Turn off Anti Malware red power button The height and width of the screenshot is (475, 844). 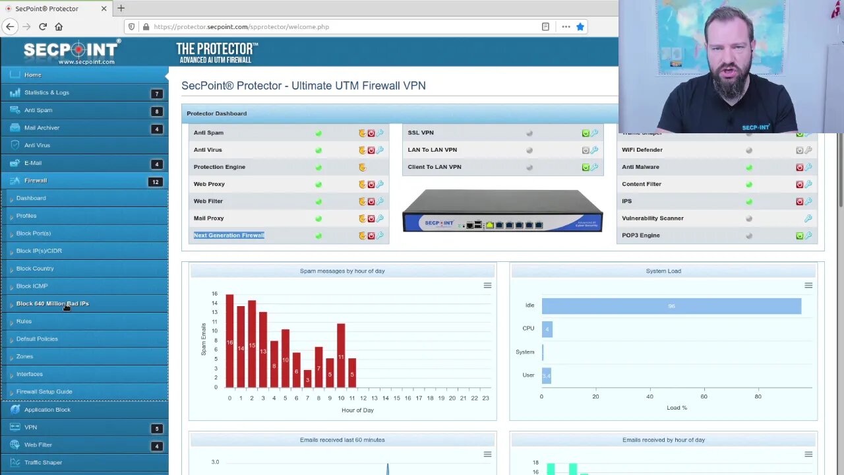click(800, 167)
